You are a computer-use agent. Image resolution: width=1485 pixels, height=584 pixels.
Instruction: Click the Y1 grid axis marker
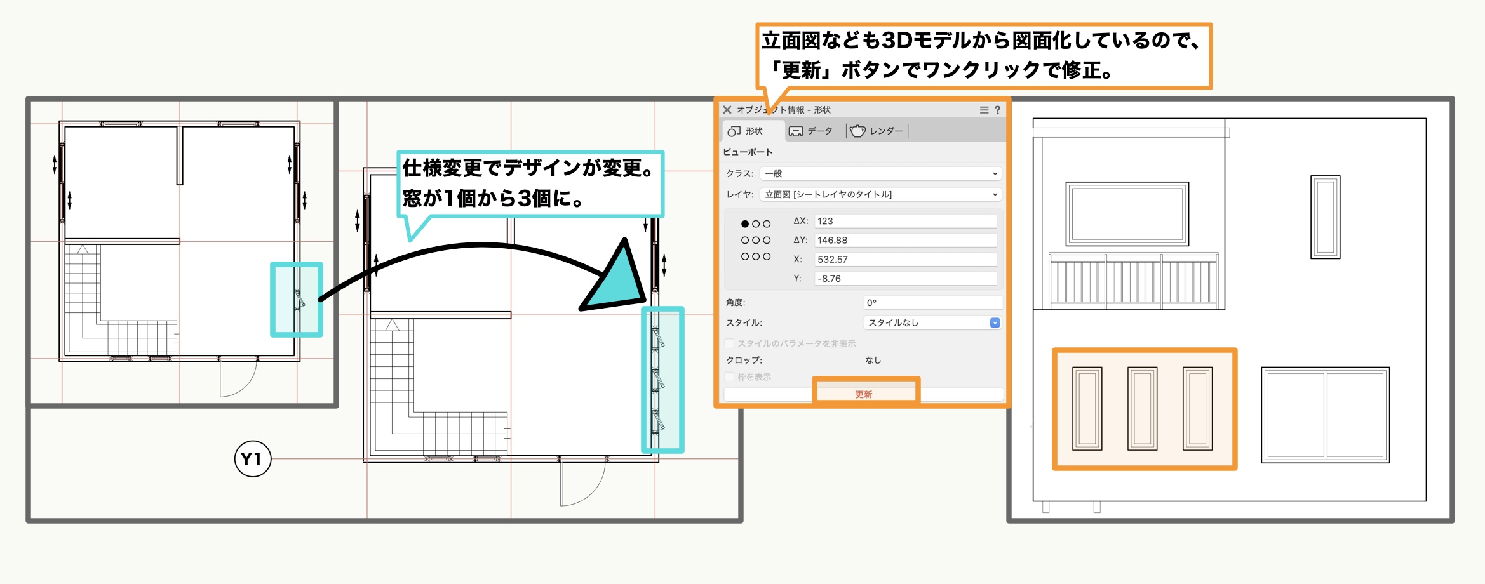coord(253,459)
